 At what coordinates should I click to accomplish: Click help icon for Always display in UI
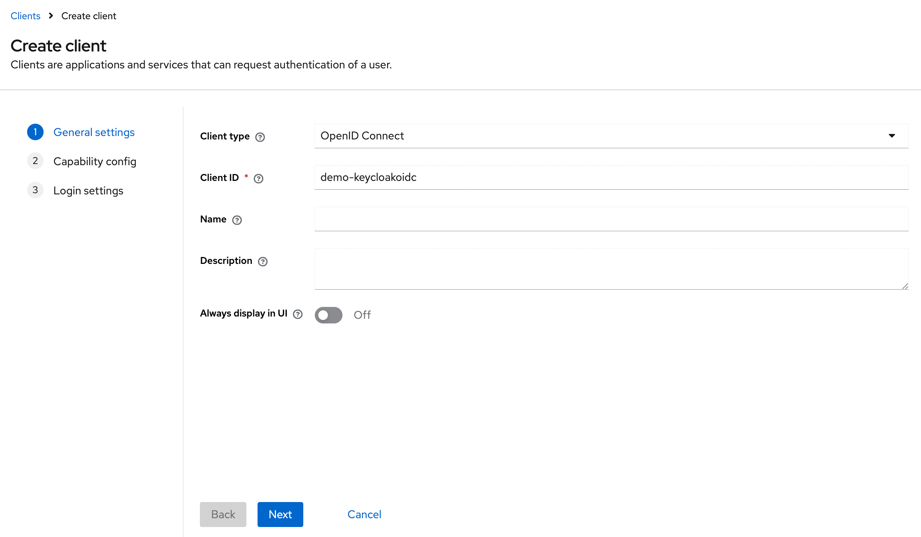click(298, 315)
